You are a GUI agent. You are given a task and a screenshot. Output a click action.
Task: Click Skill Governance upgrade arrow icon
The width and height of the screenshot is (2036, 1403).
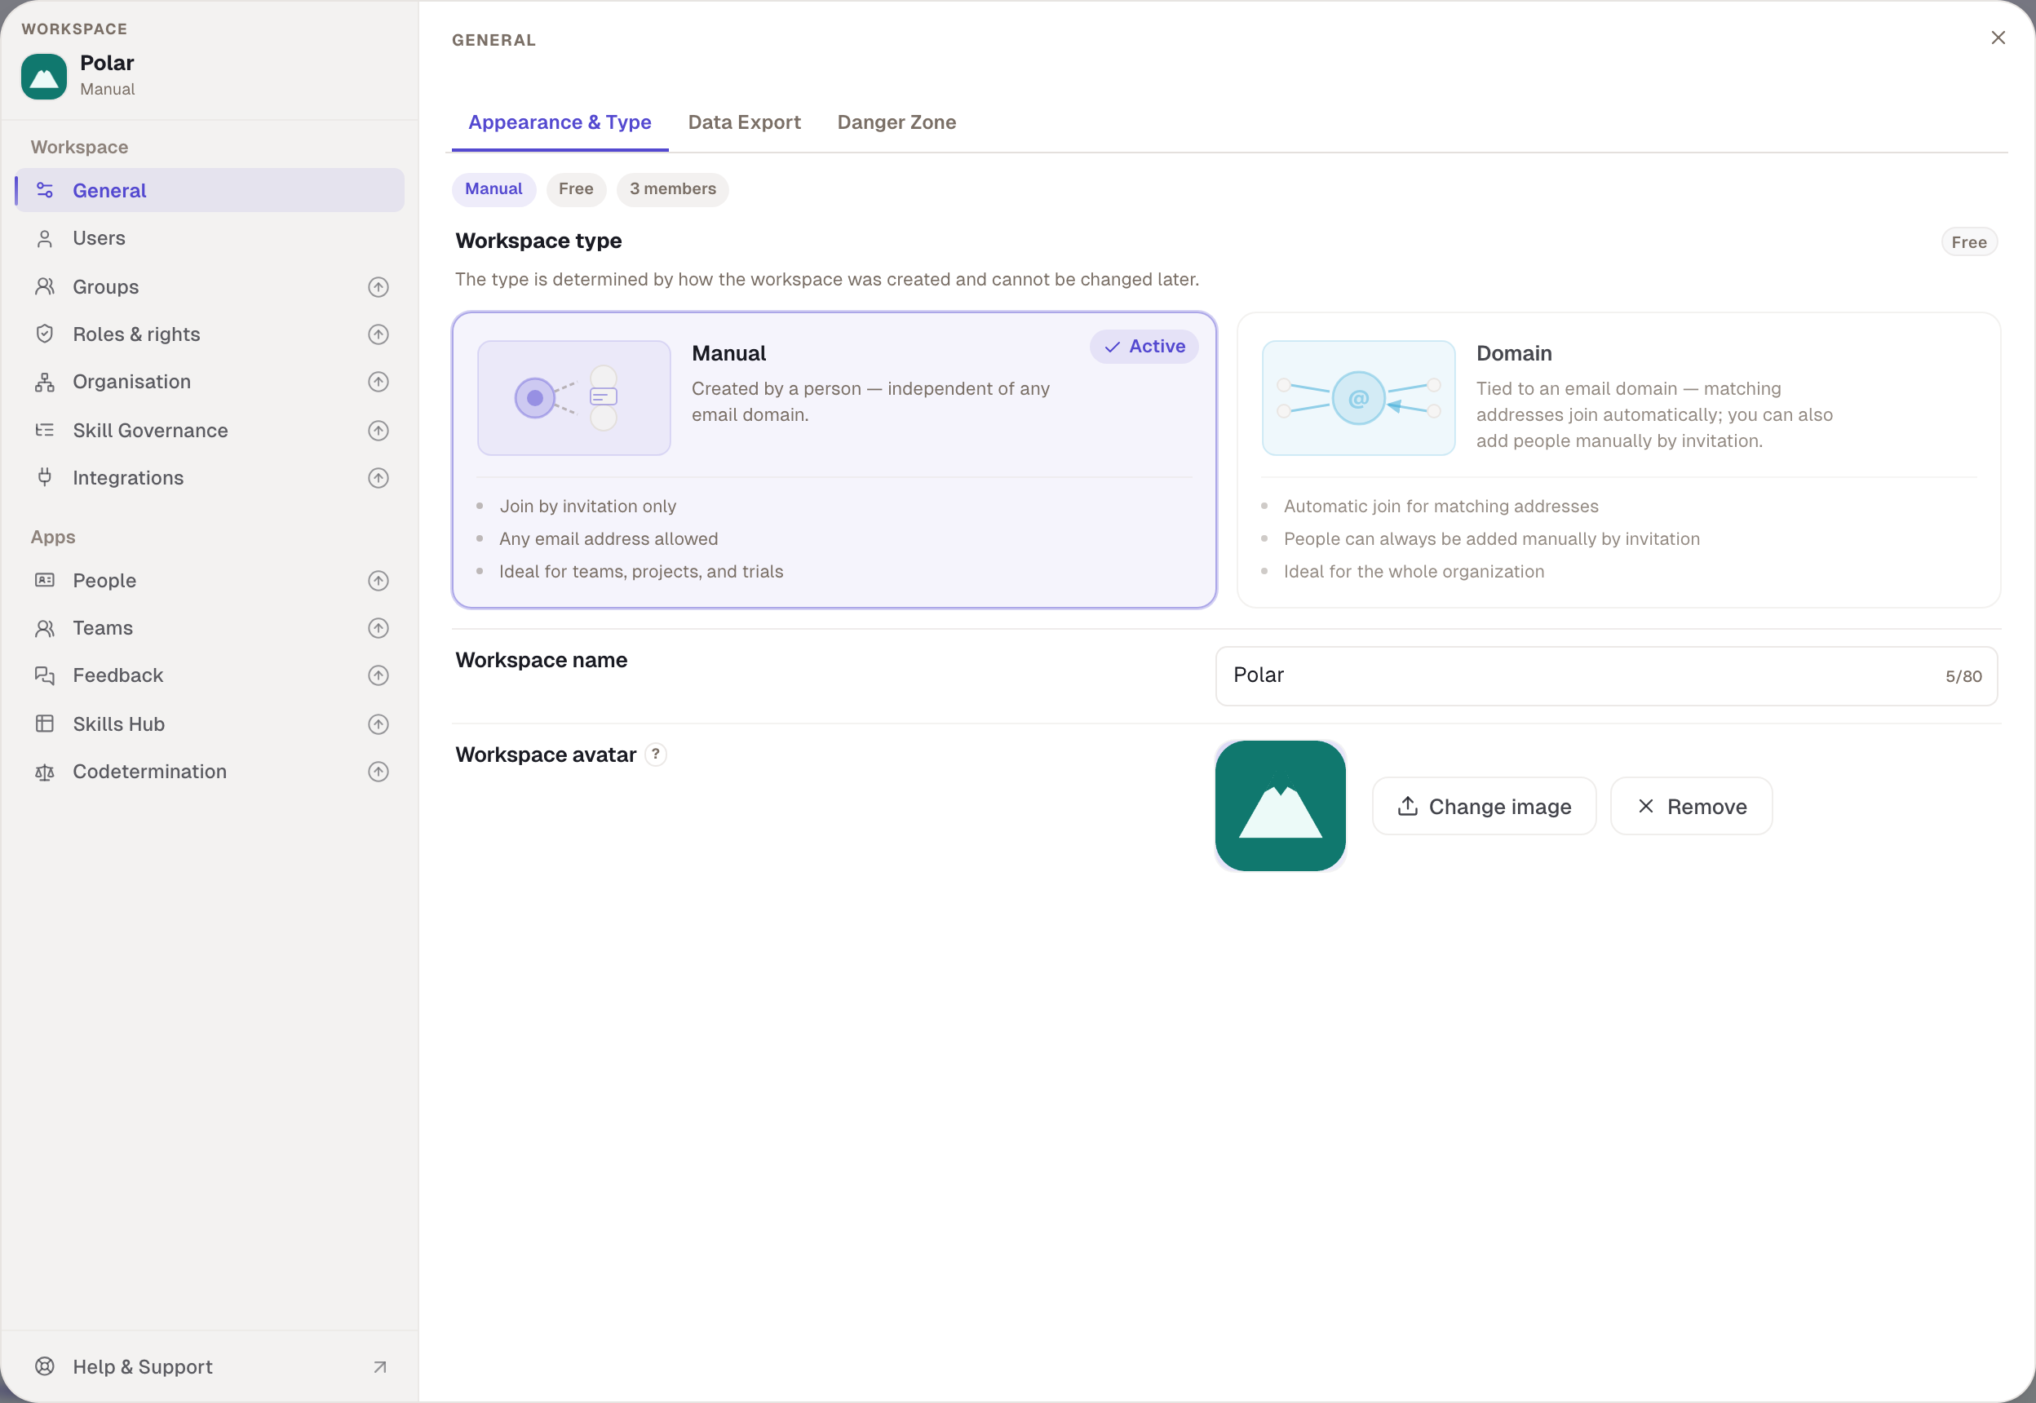(x=378, y=431)
